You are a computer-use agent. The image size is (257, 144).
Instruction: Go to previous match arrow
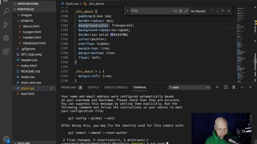(x=211, y=11)
